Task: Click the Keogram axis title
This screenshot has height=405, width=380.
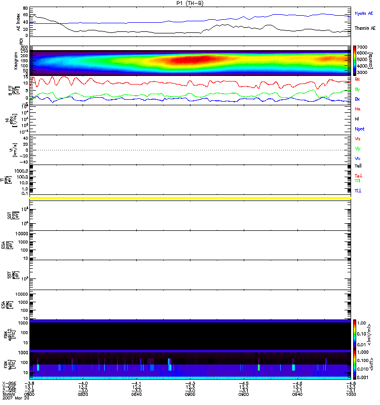Action: tap(16, 60)
